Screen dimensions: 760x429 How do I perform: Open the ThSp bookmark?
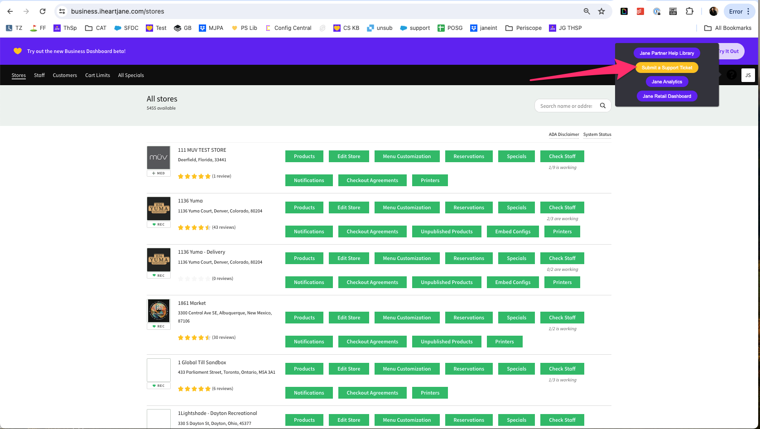pyautogui.click(x=65, y=28)
